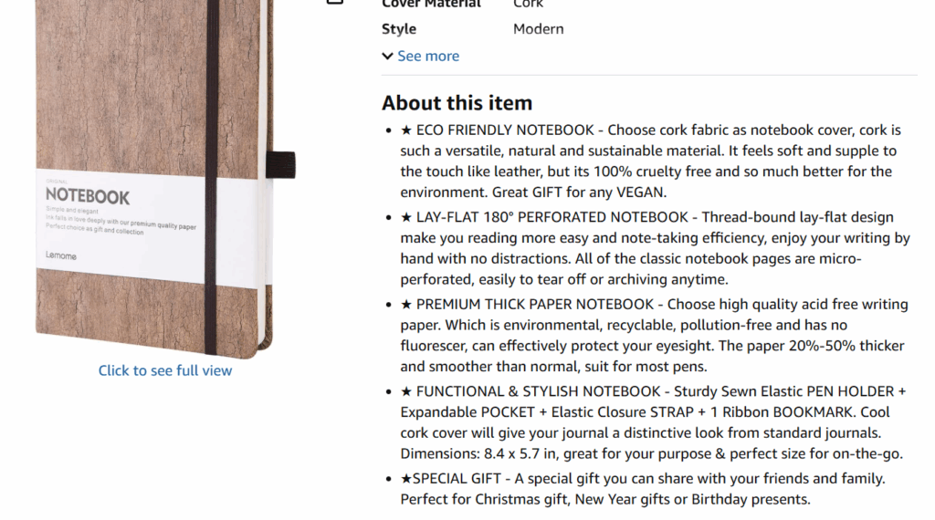Click the star icon before ECO FRIENDLY NOTEBOOK
Image resolution: width=935 pixels, height=520 pixels.
pos(407,130)
